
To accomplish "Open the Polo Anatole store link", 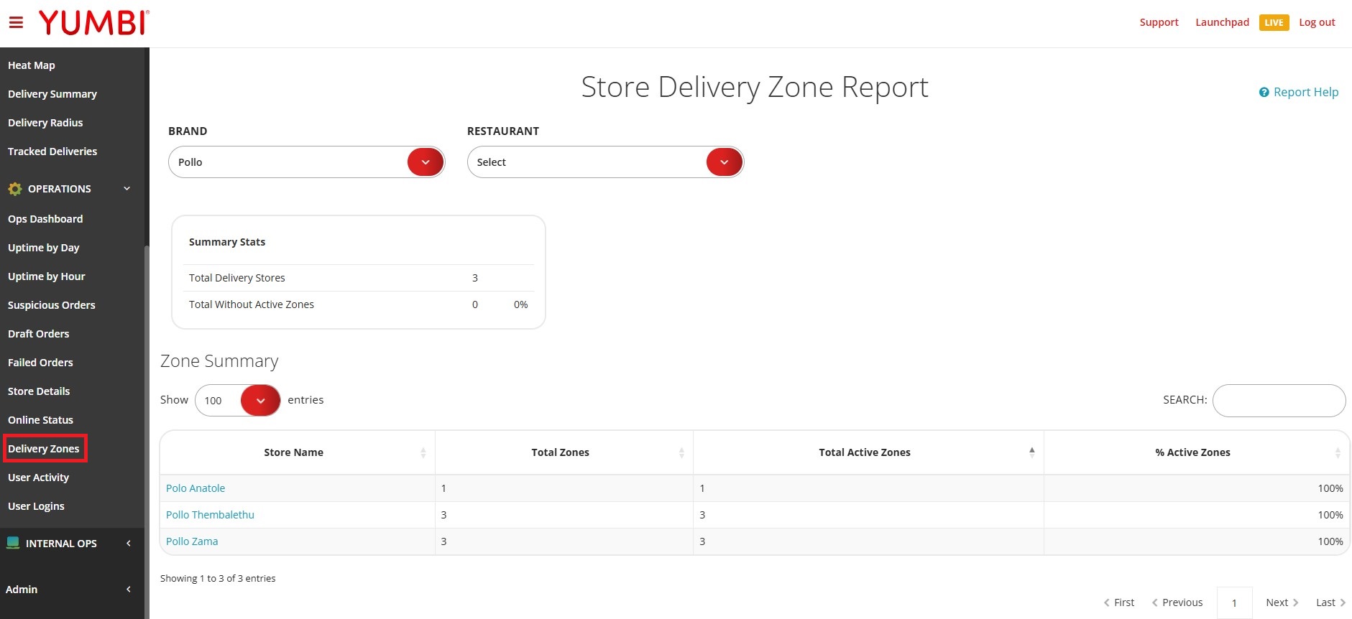I will (196, 488).
